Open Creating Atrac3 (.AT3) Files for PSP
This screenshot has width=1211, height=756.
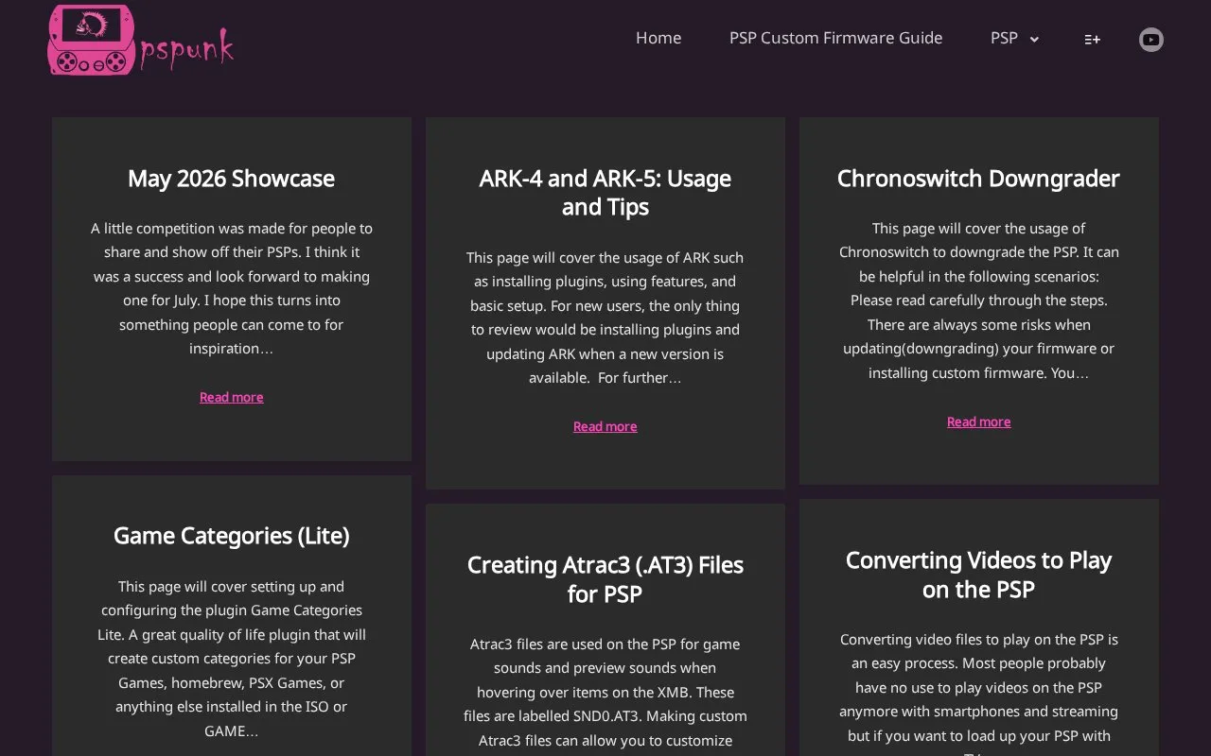pyautogui.click(x=605, y=579)
